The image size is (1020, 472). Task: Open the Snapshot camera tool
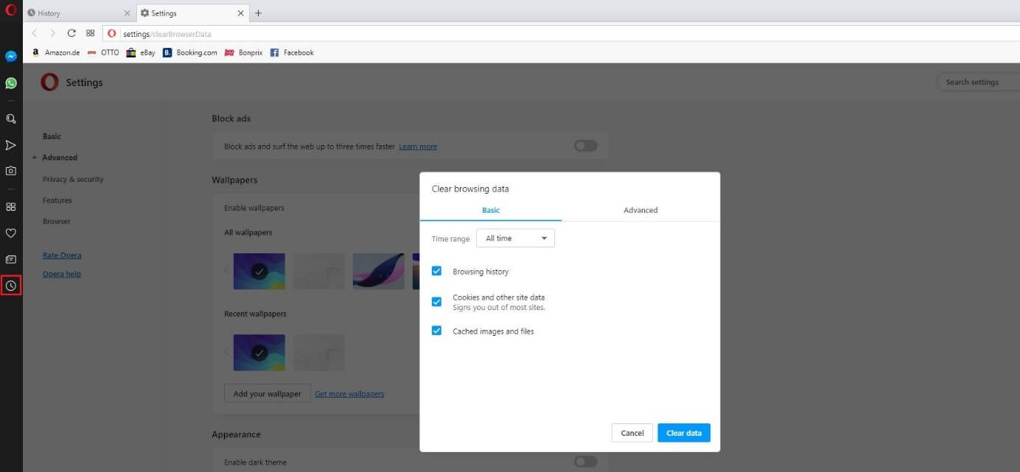click(11, 171)
